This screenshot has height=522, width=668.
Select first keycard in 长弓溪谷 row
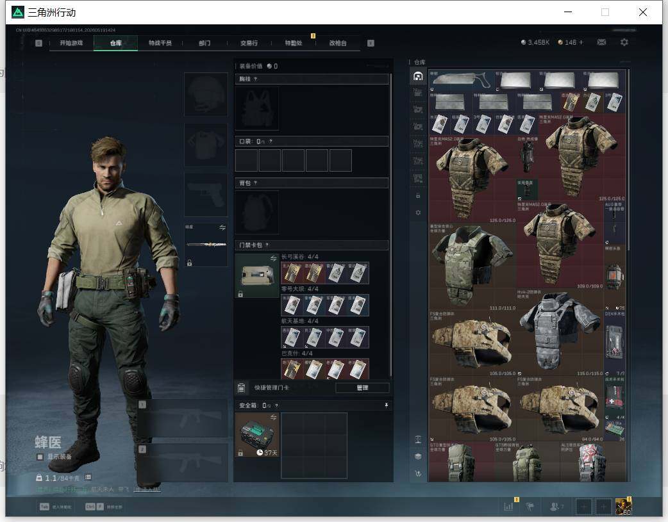pyautogui.click(x=292, y=273)
